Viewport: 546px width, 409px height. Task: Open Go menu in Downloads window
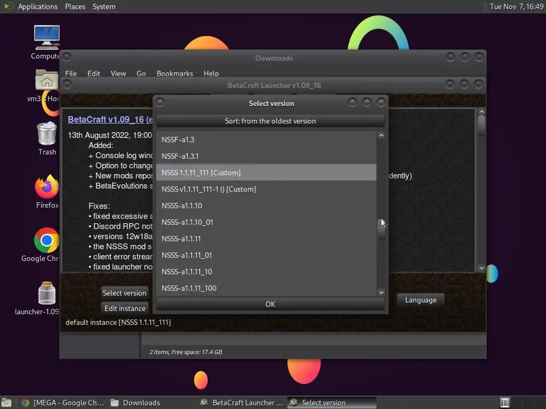click(141, 73)
